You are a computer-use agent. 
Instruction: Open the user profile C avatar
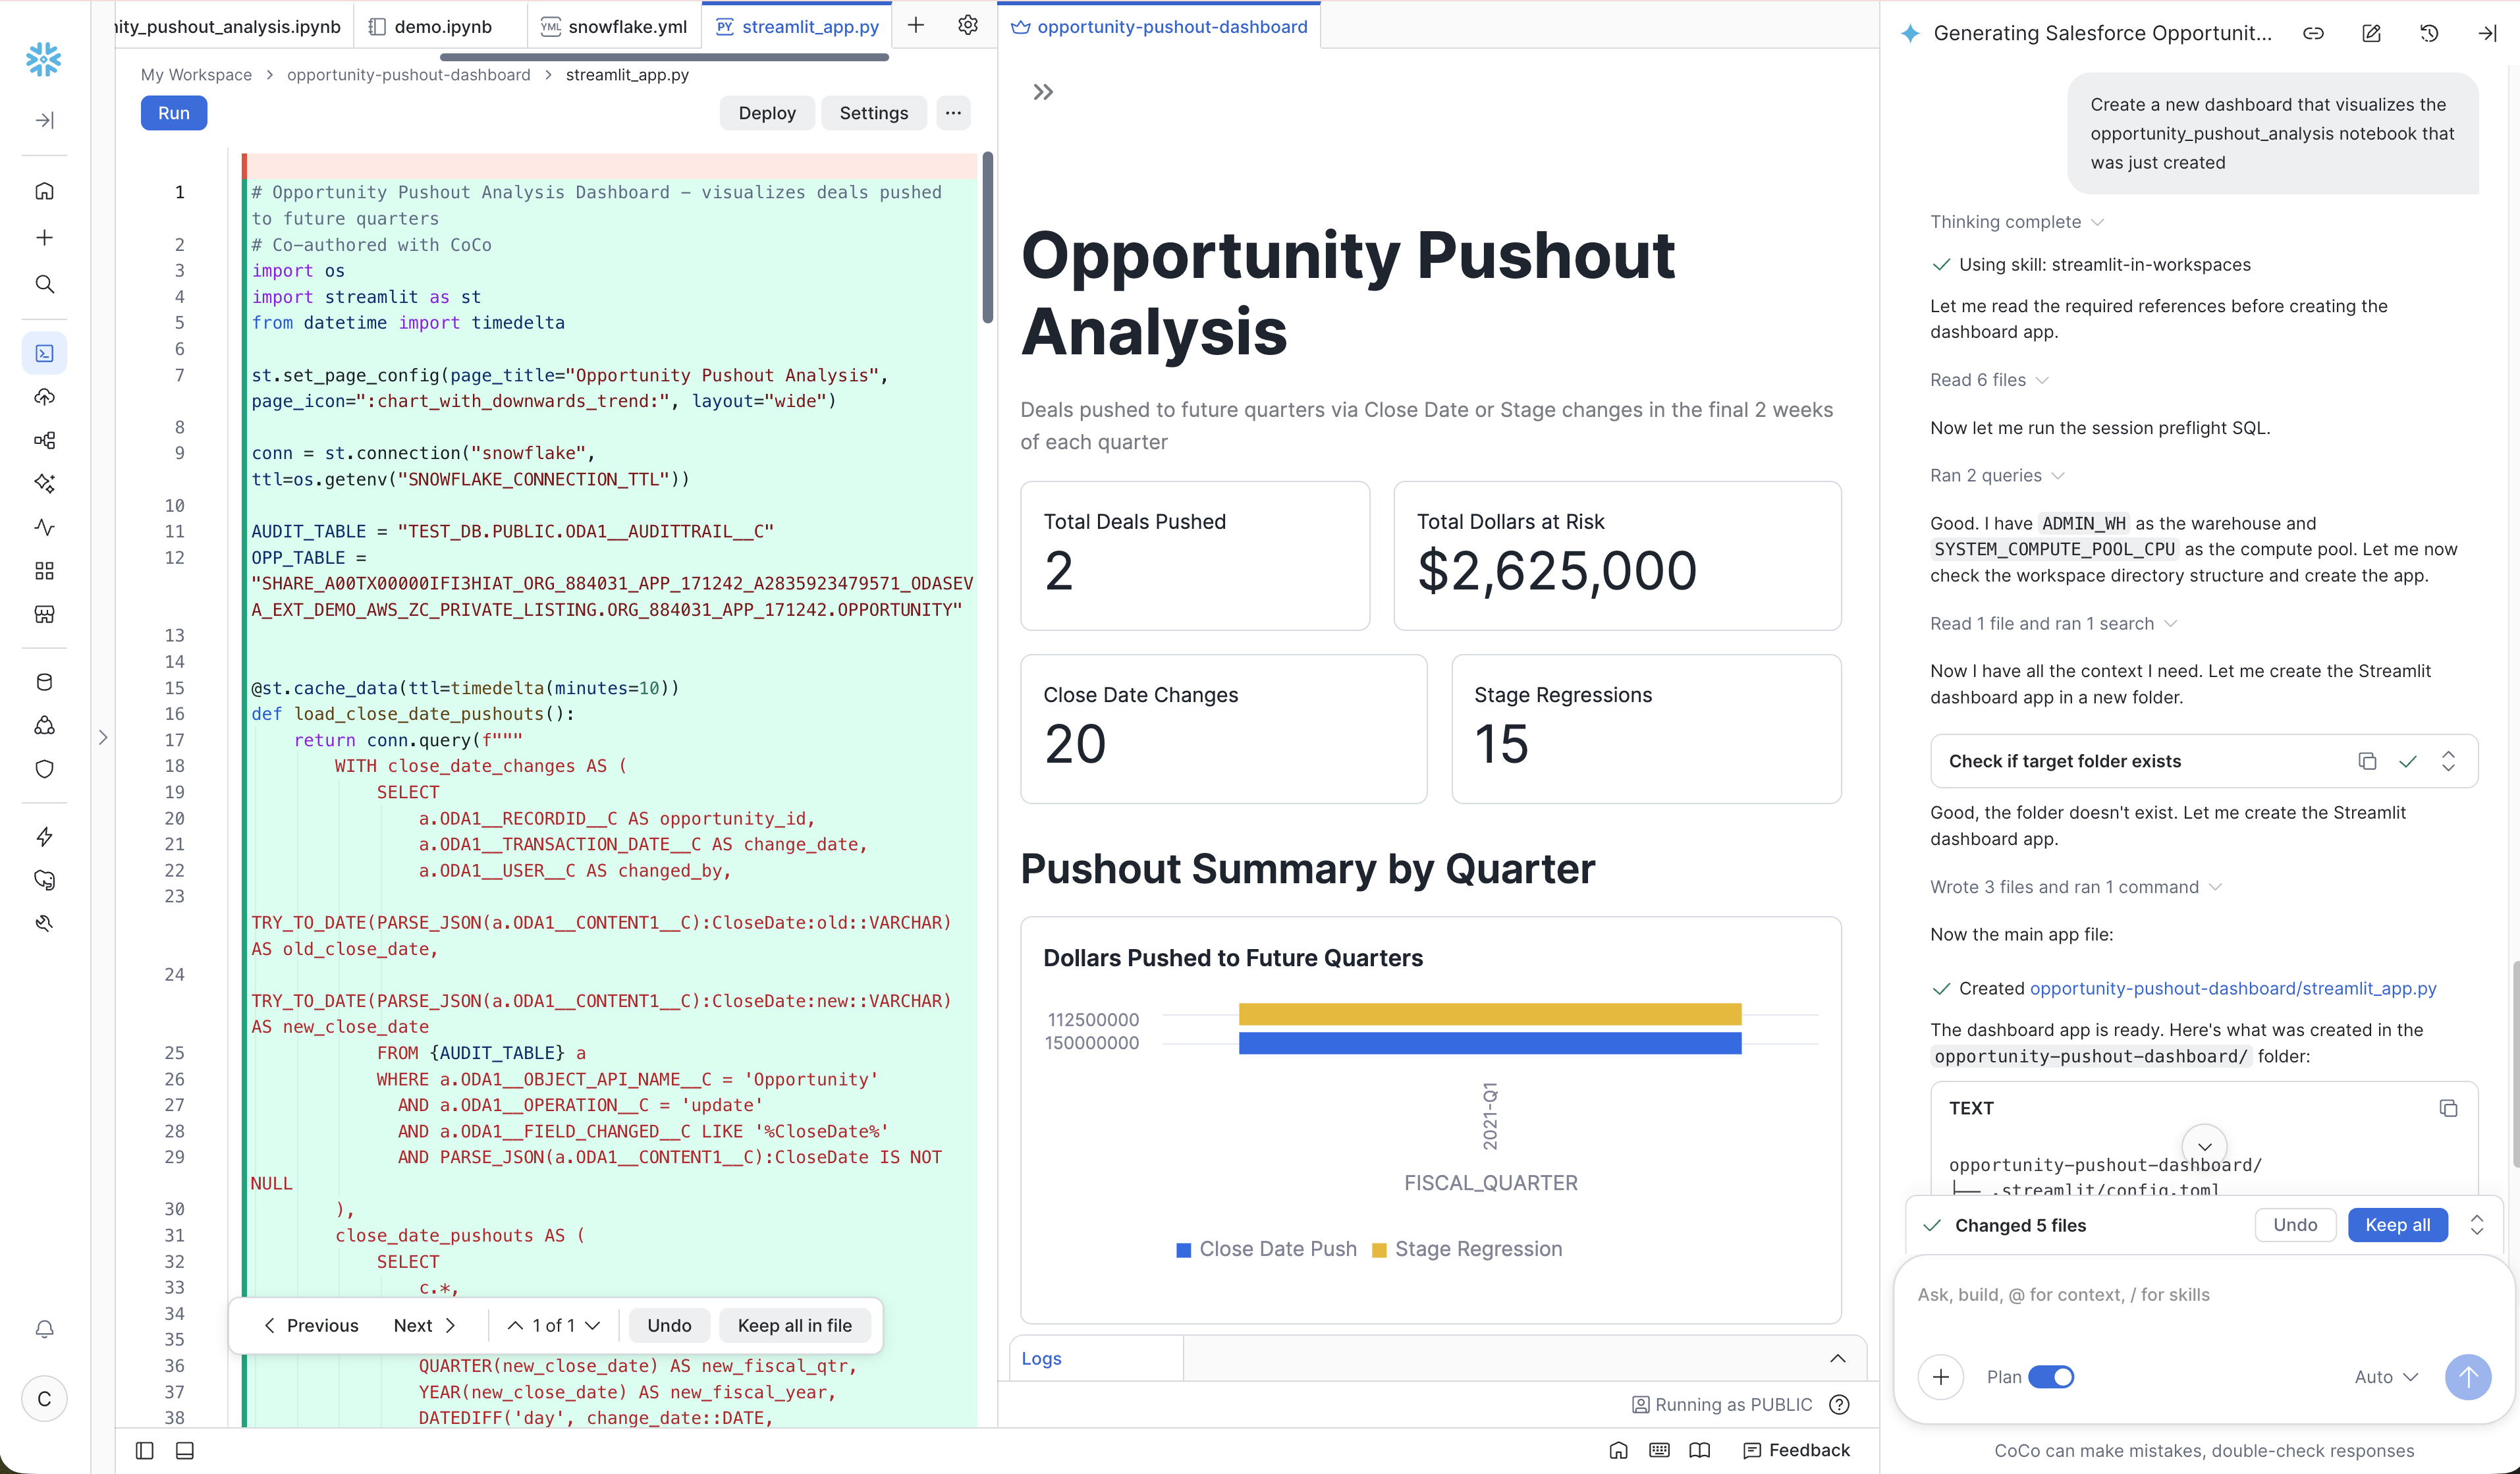[44, 1398]
